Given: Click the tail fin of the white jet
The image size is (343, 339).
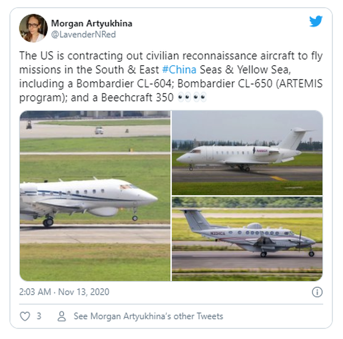Looking at the screenshot, I should [294, 138].
